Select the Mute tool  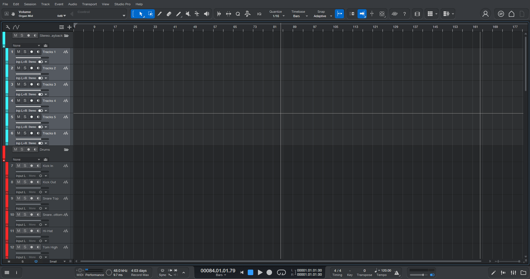click(x=188, y=14)
